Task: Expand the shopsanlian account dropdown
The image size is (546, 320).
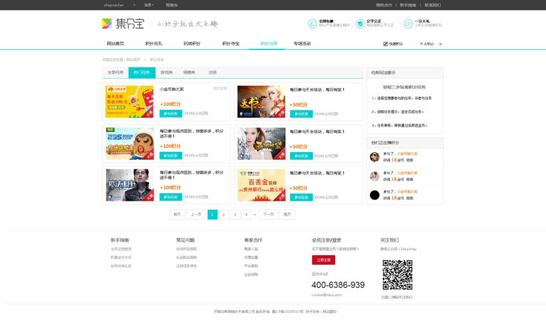Action: point(134,5)
